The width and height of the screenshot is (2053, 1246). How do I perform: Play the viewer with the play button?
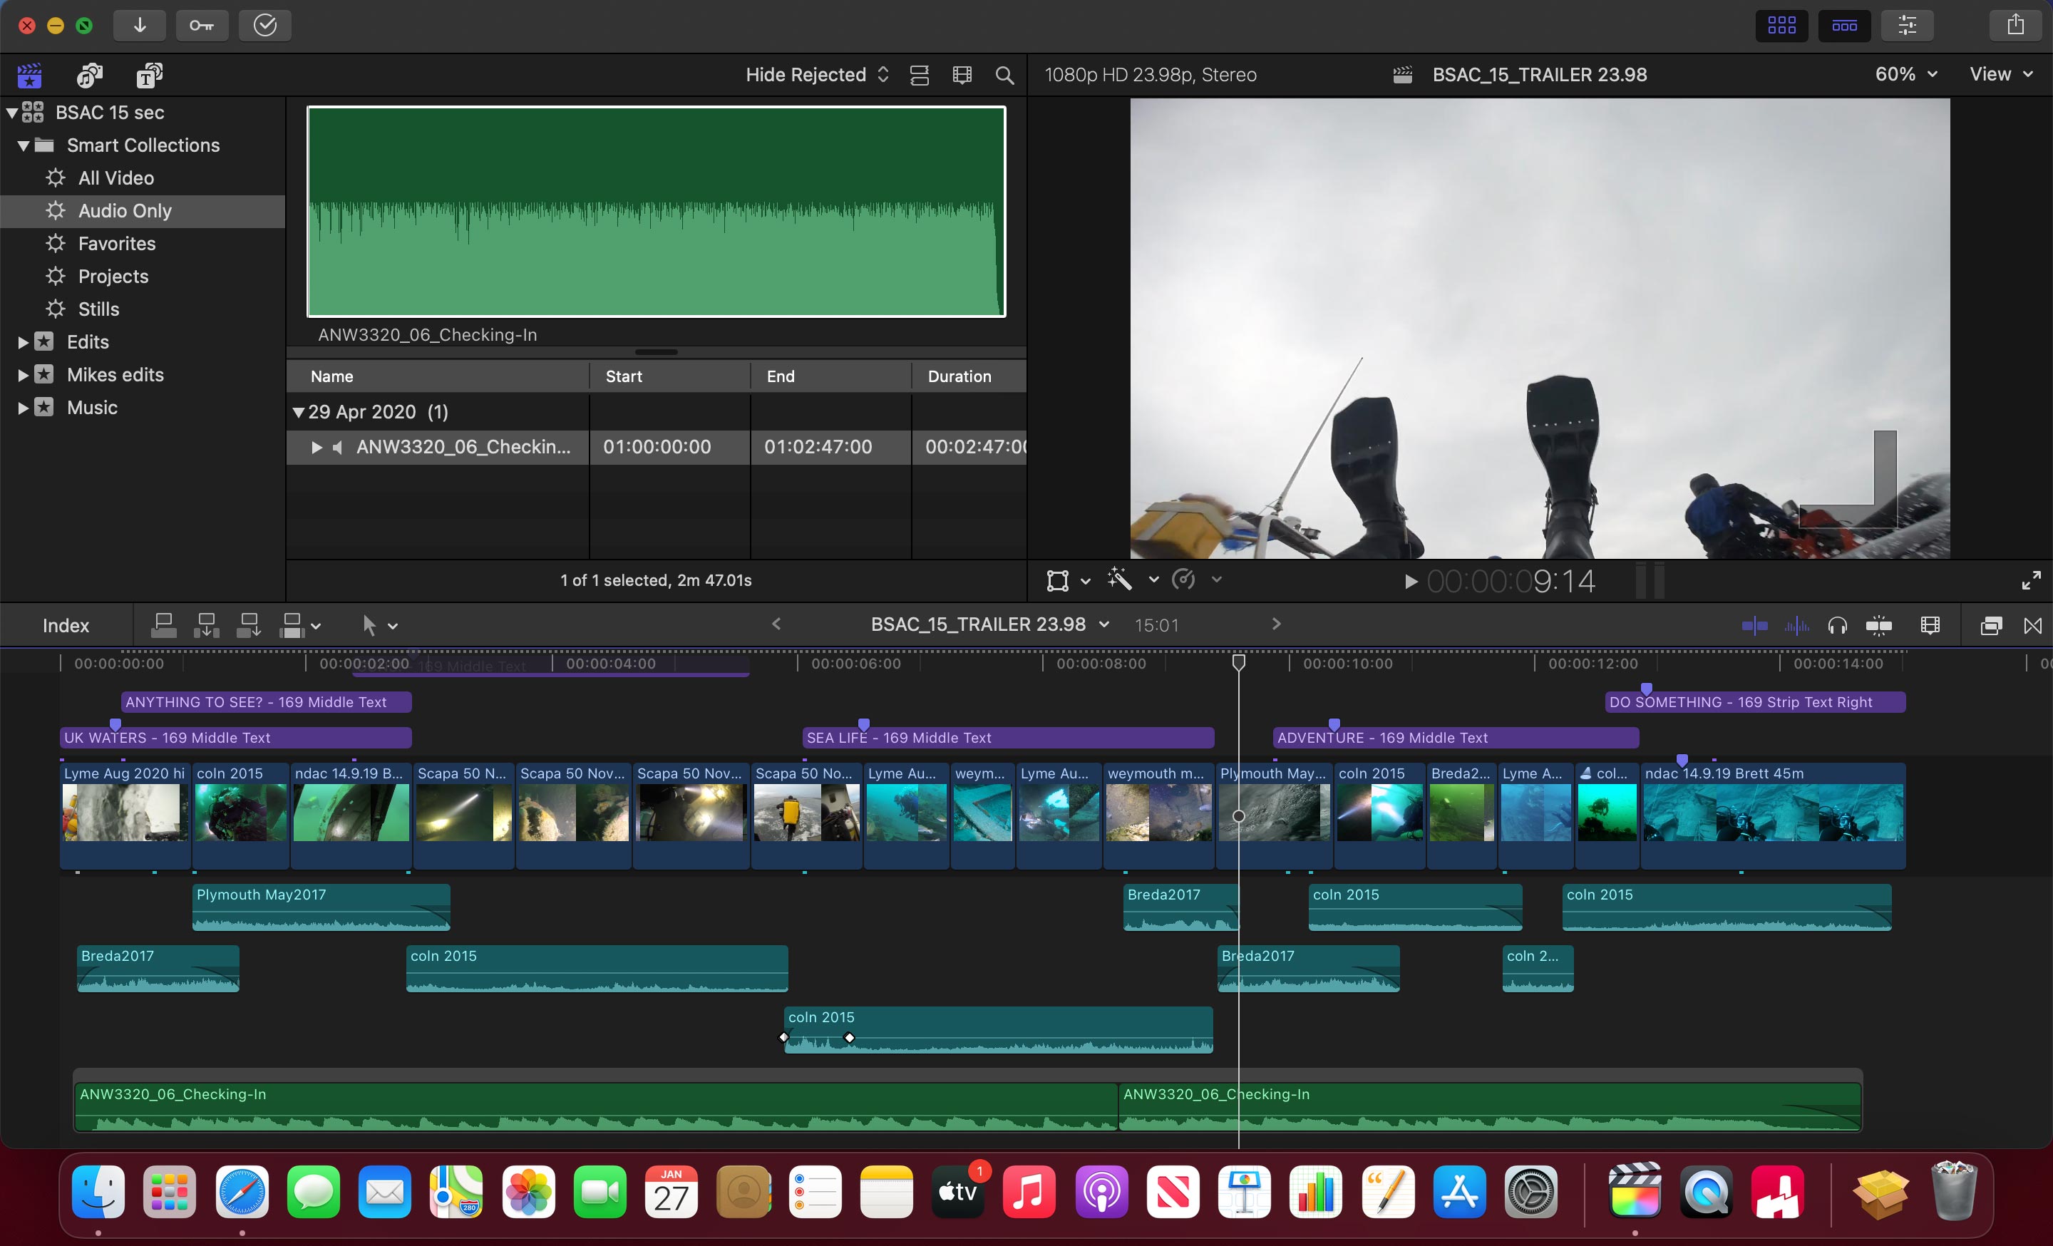(1411, 582)
